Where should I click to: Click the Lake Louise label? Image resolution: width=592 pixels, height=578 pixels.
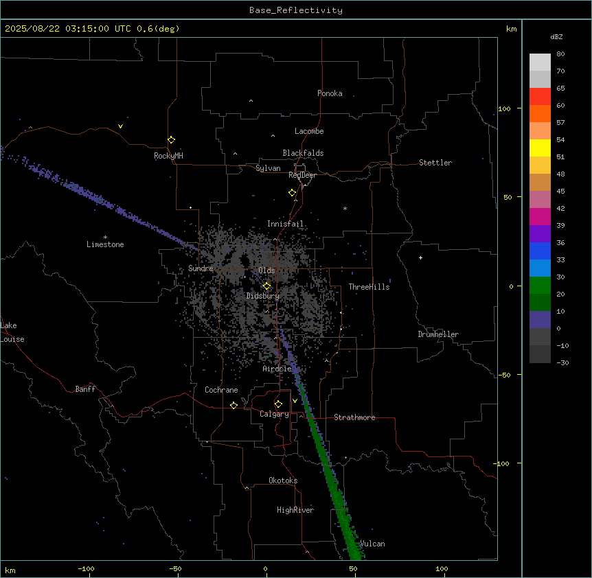[x=12, y=332]
